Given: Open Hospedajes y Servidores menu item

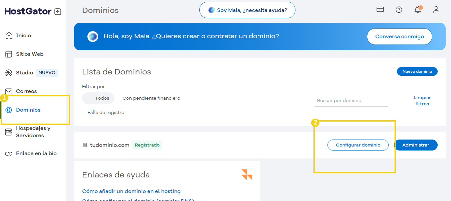Looking at the screenshot, I should [x=33, y=132].
